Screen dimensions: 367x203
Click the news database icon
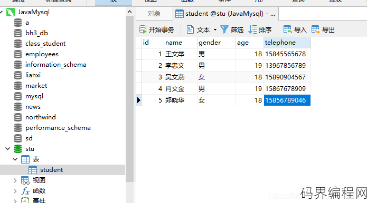[18, 107]
